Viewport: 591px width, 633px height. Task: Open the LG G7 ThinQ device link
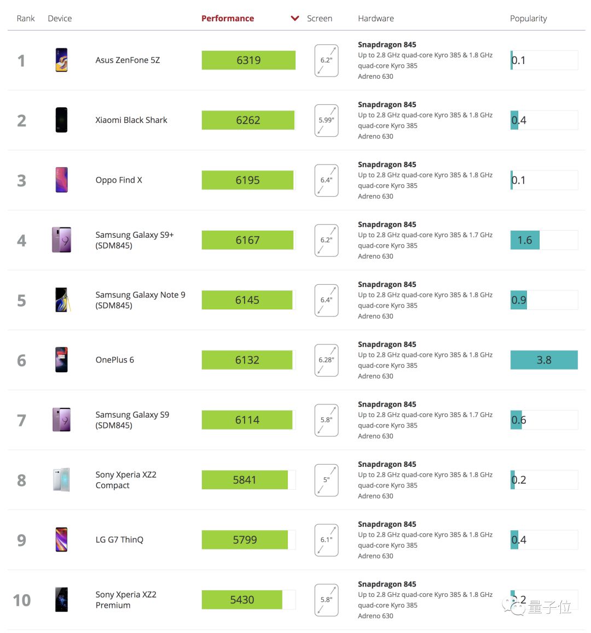119,540
